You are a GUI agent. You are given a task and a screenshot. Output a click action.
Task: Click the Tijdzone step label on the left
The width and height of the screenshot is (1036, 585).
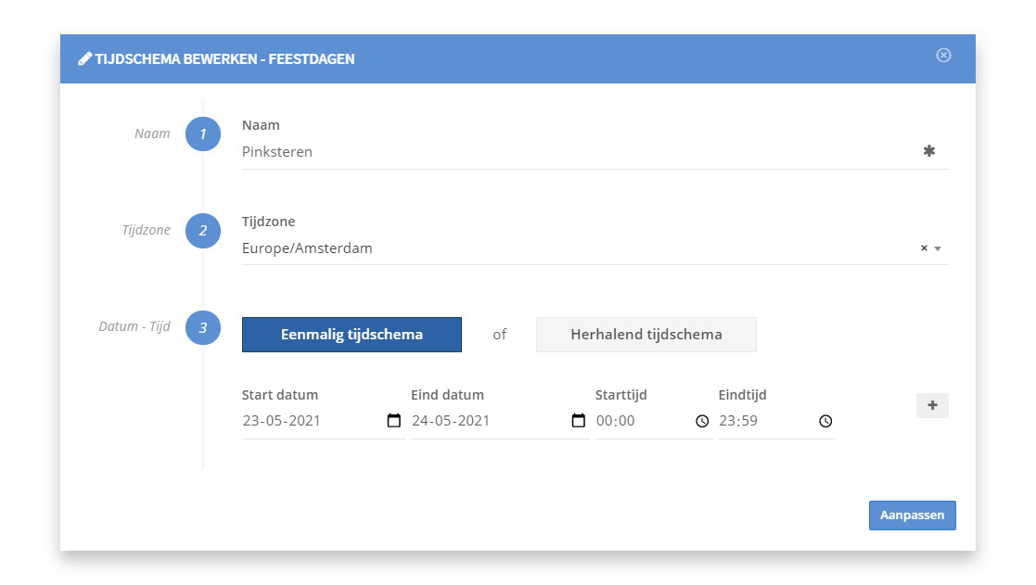coord(146,230)
